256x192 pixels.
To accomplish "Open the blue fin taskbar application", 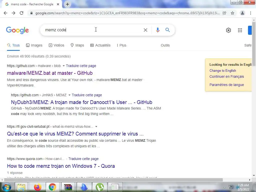I will tap(84, 187).
